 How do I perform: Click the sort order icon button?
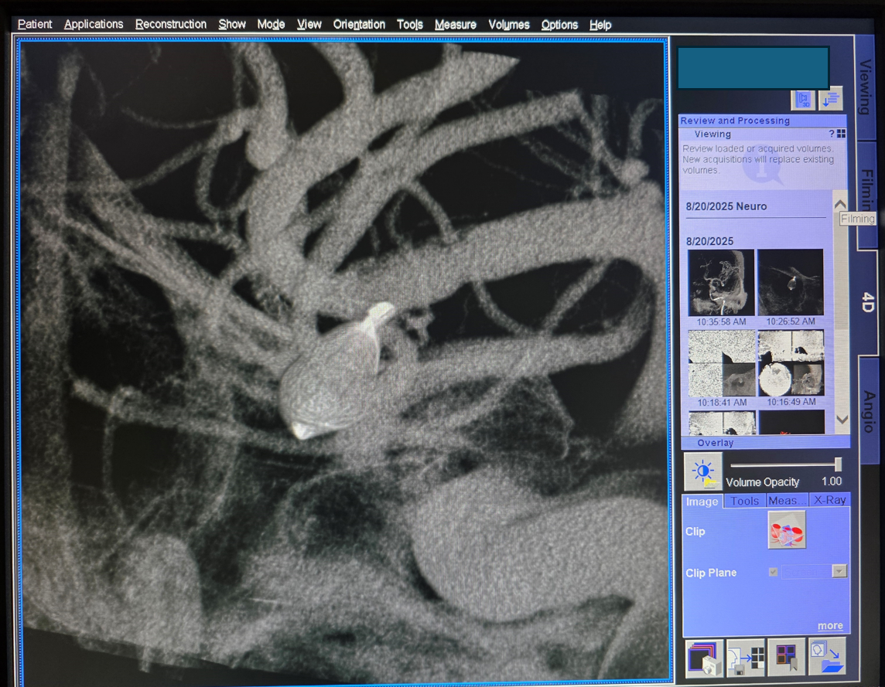(830, 100)
